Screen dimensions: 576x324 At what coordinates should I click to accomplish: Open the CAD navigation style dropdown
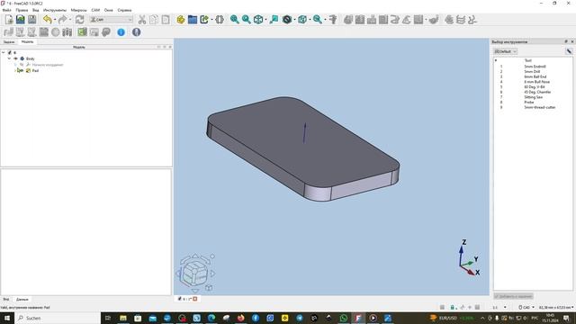tap(526, 307)
